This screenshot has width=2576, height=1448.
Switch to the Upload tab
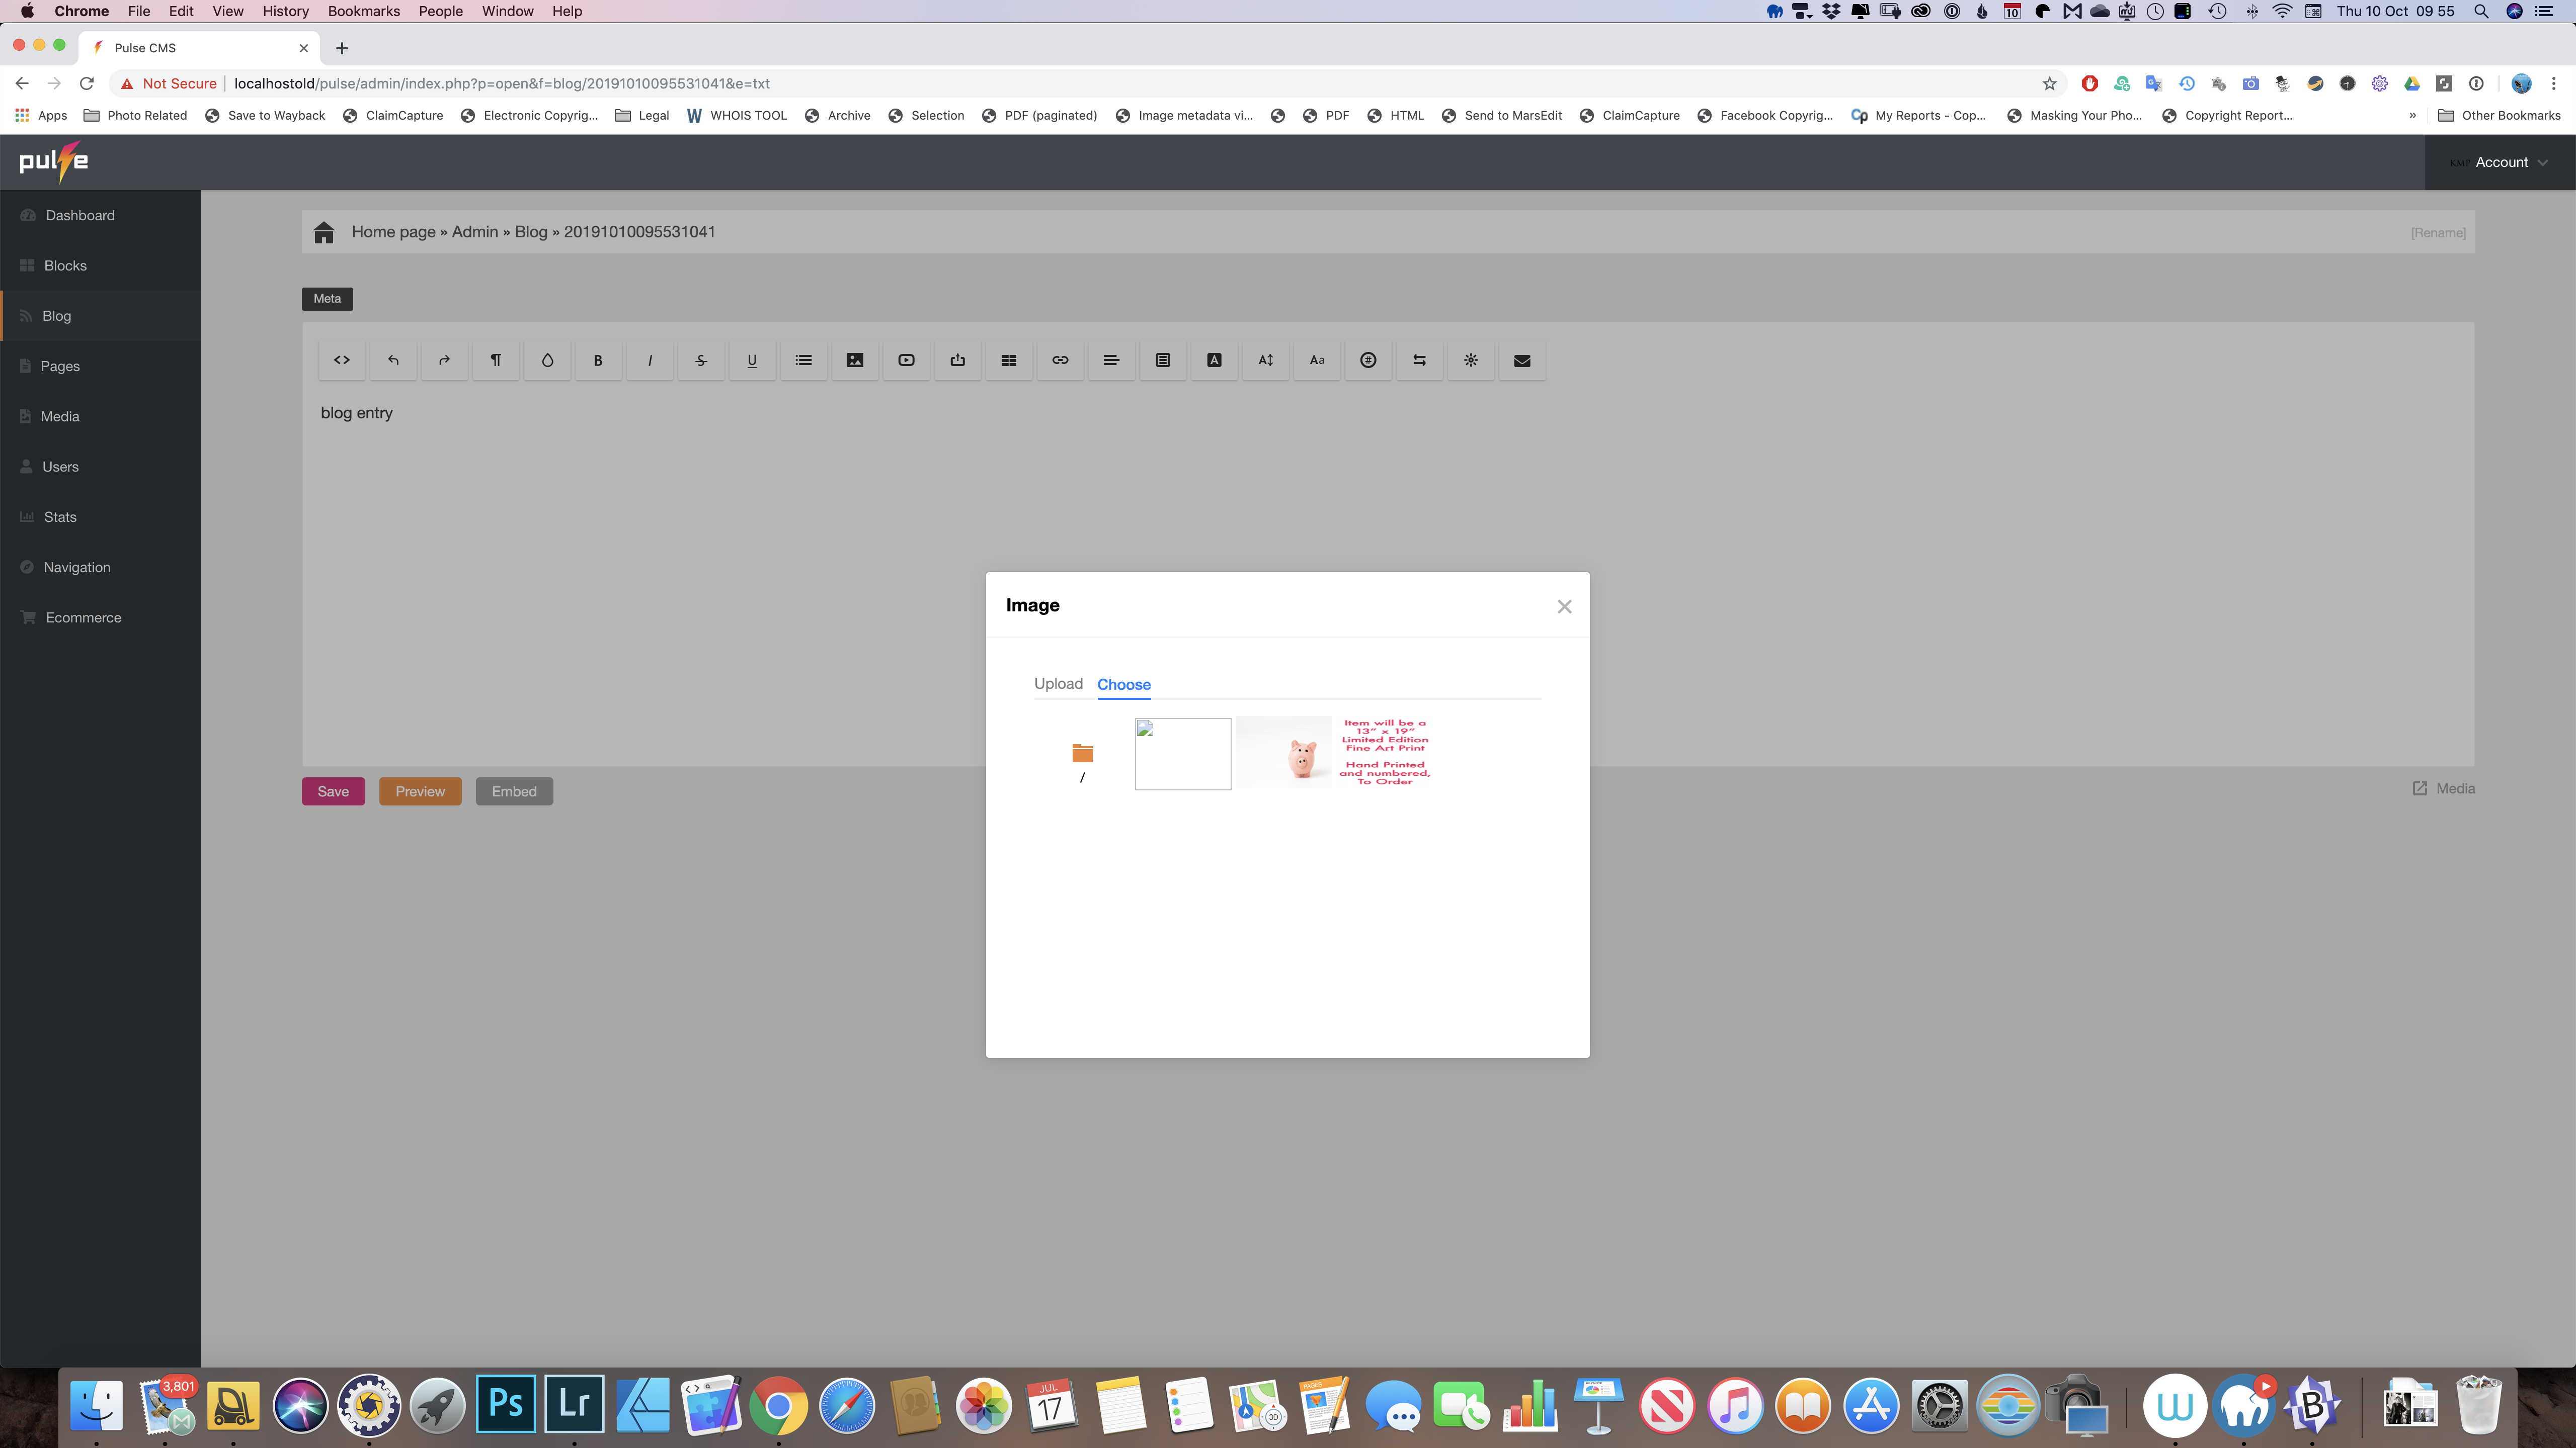click(x=1058, y=684)
